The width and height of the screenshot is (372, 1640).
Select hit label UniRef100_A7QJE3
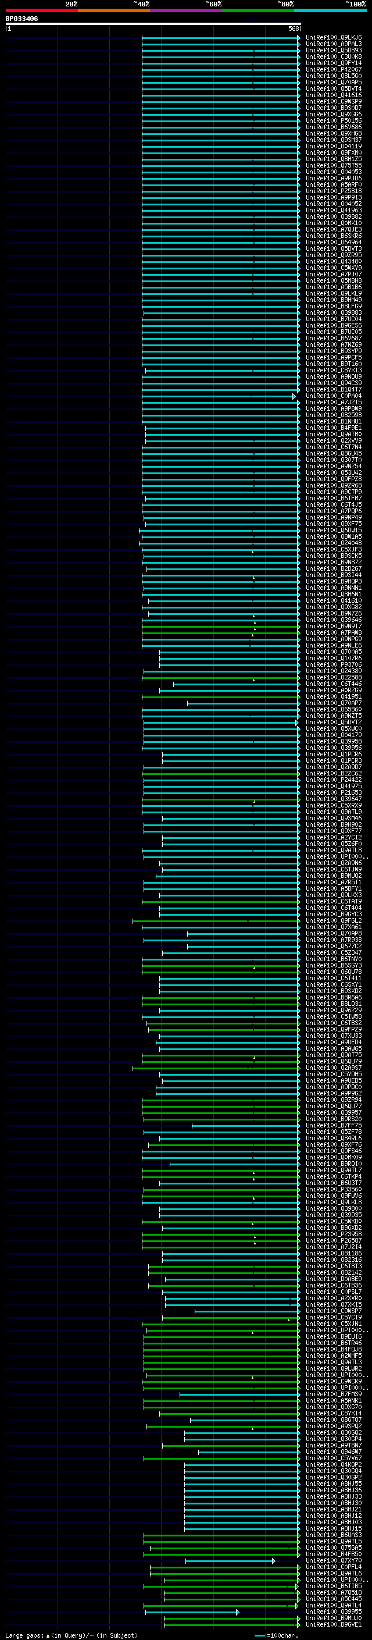pyautogui.click(x=333, y=230)
